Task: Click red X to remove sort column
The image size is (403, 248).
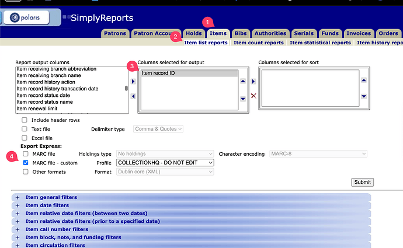Action: point(253,96)
